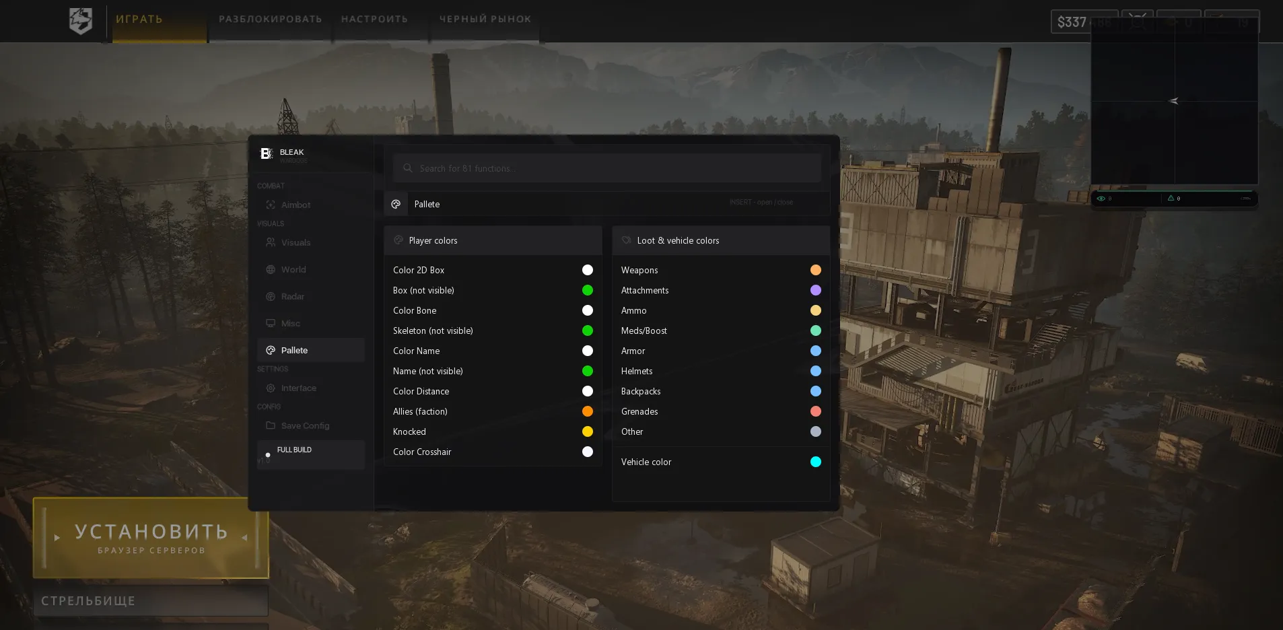Viewport: 1283px width, 630px height.
Task: Switch to the ЧЕРНЫЙ РЫНОК tab
Action: tap(485, 19)
